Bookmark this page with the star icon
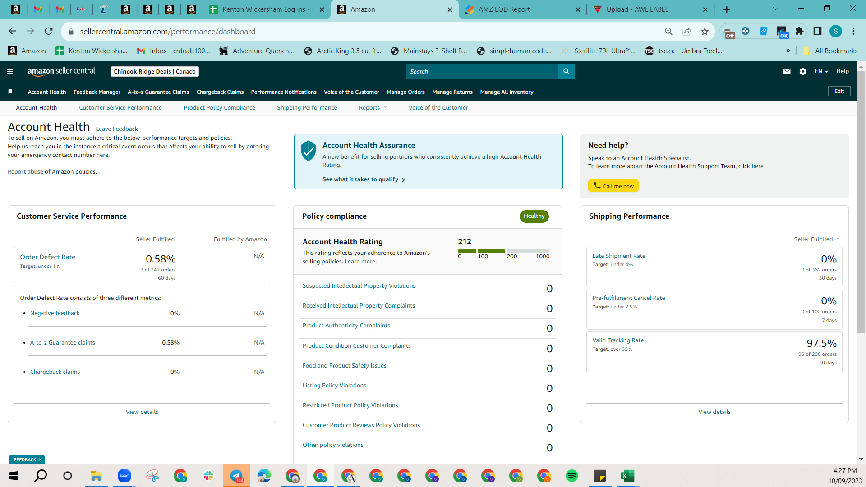Image resolution: width=866 pixels, height=487 pixels. point(705,31)
